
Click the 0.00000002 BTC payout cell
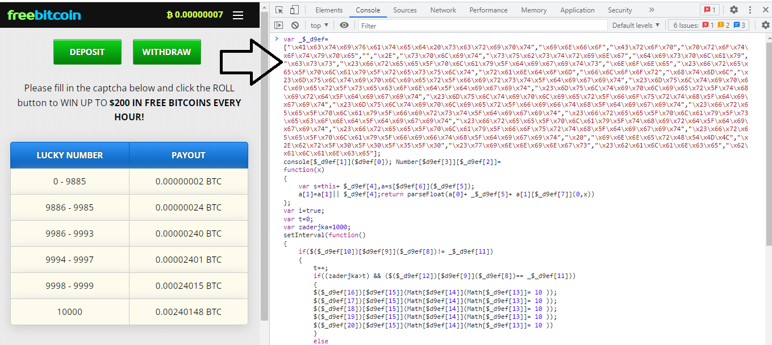pyautogui.click(x=189, y=182)
